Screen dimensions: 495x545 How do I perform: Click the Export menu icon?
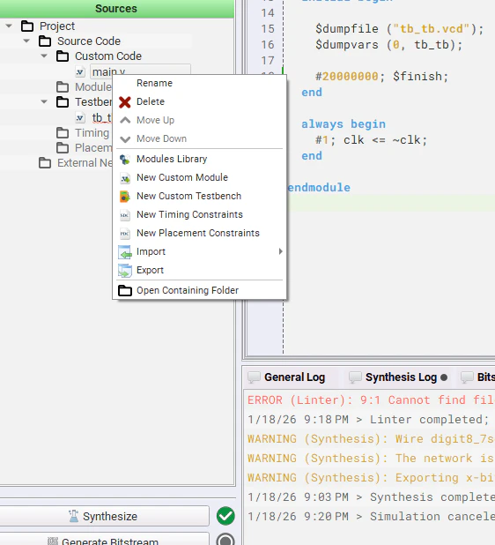[125, 271]
